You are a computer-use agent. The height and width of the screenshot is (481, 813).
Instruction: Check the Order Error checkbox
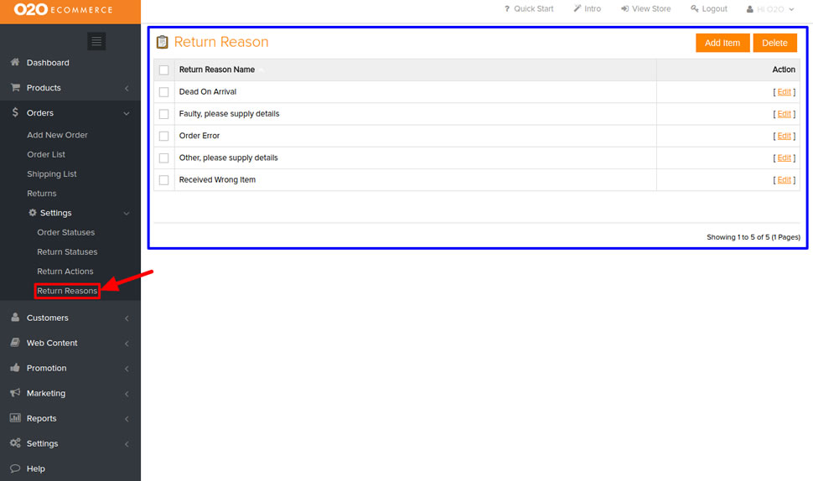click(x=163, y=137)
